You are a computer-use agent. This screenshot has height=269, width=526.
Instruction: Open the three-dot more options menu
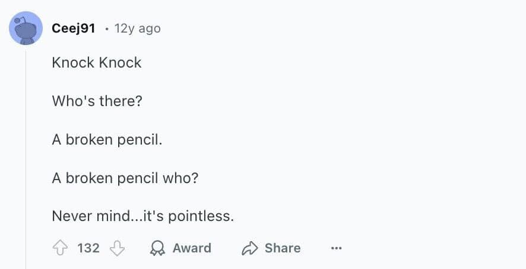337,248
